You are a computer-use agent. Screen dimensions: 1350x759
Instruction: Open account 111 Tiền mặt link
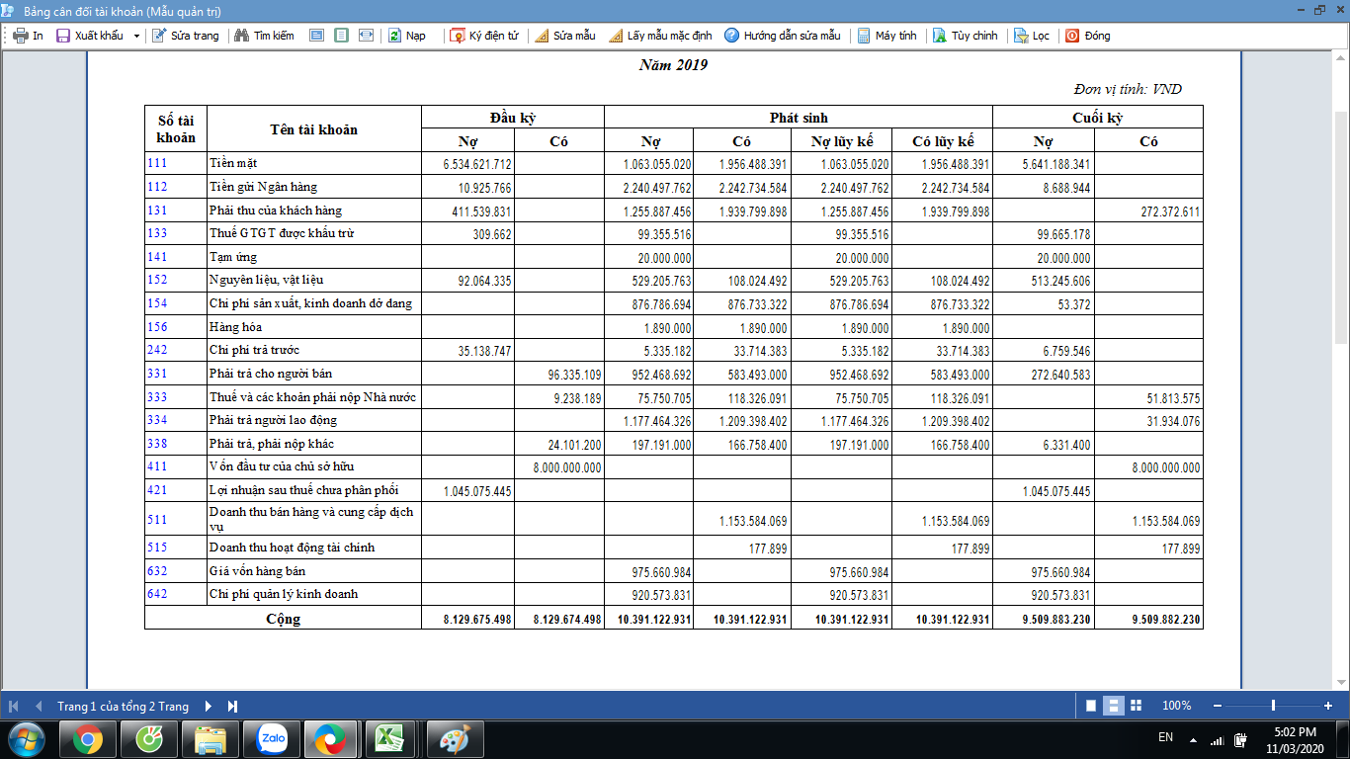point(157,163)
